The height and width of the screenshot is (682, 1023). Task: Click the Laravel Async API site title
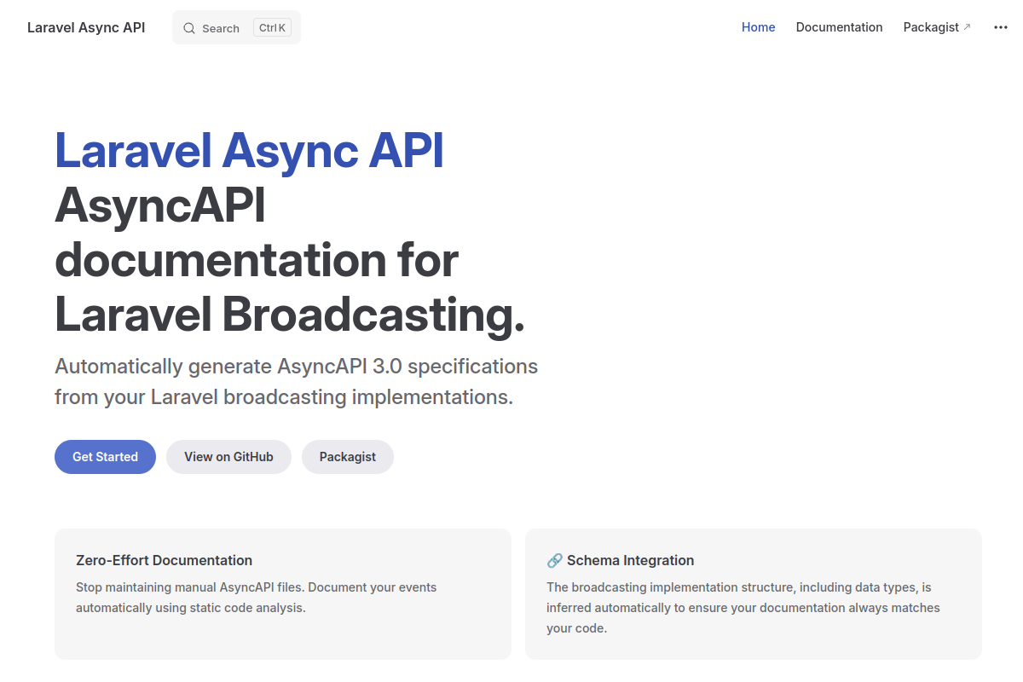click(x=86, y=27)
